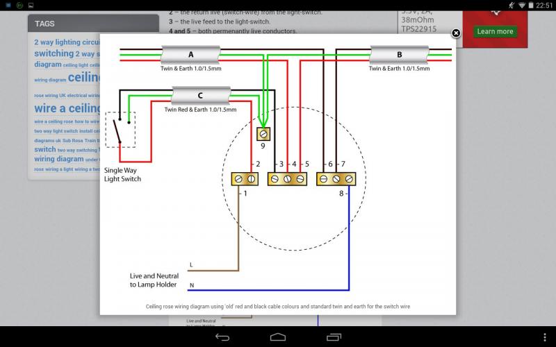556x347 pixels.
Task: Tap the muted sound status icon
Action: 512,5
